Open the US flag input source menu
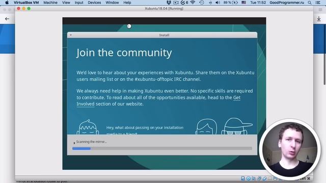This screenshot has height=183, width=326. coord(243,3)
